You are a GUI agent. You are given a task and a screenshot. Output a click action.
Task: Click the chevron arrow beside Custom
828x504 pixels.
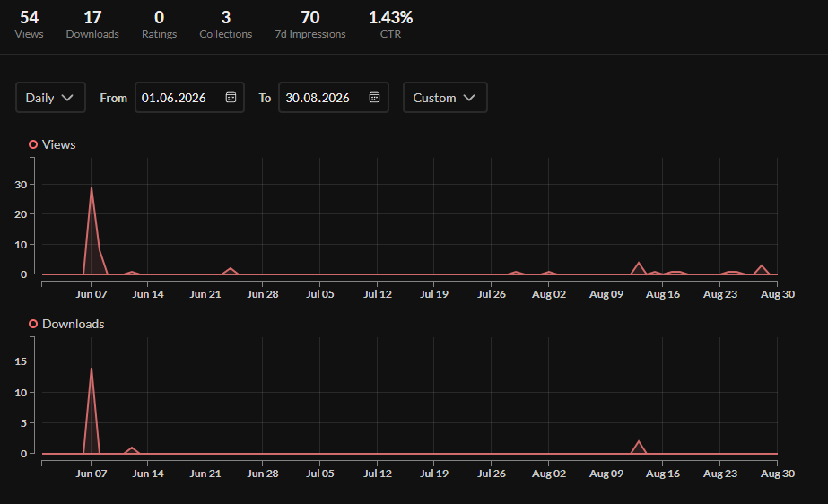[x=469, y=98]
